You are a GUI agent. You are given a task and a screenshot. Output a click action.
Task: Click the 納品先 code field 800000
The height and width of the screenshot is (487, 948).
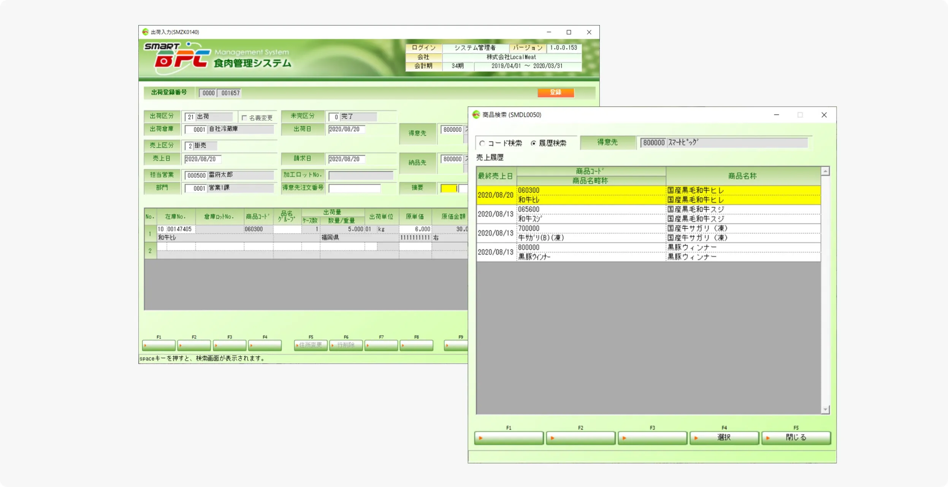(x=452, y=159)
